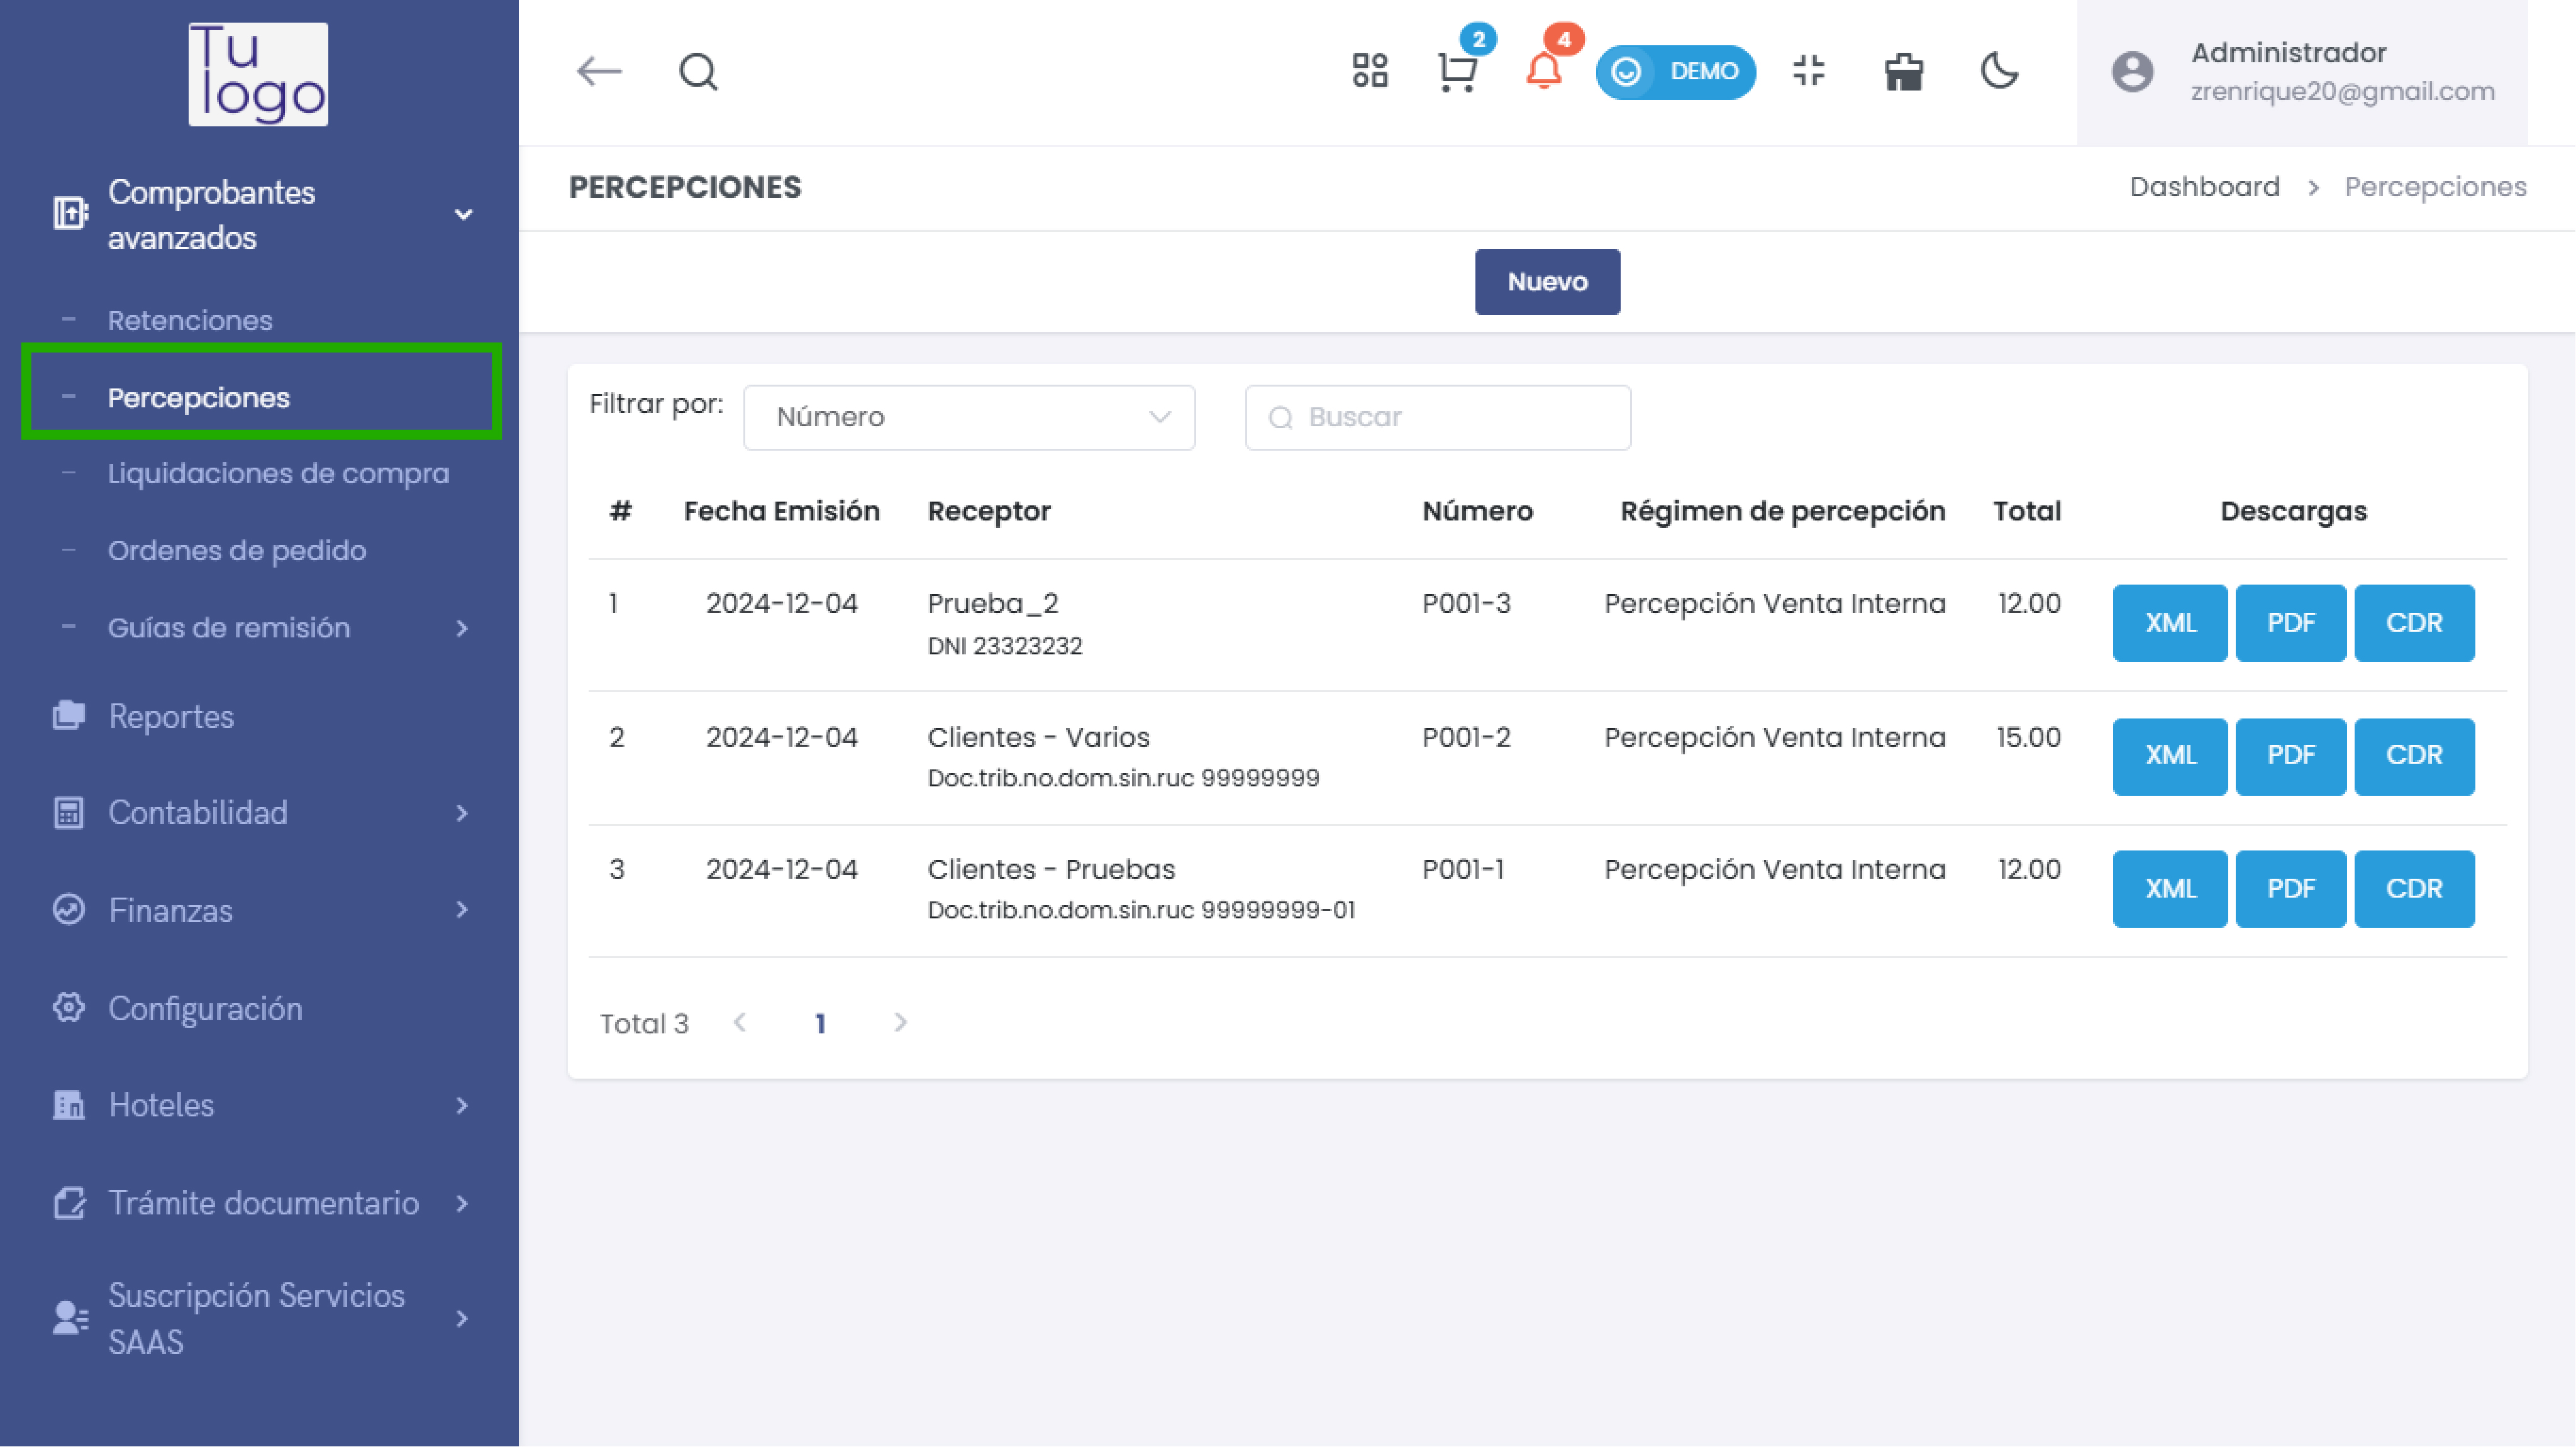Click the Dashboard breadcrumb link
This screenshot has width=2576, height=1447.
click(x=2204, y=187)
